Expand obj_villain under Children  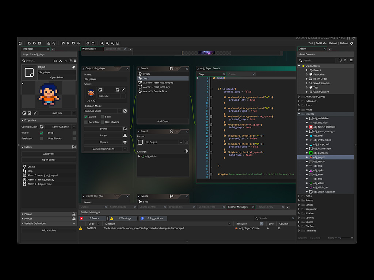(139, 156)
